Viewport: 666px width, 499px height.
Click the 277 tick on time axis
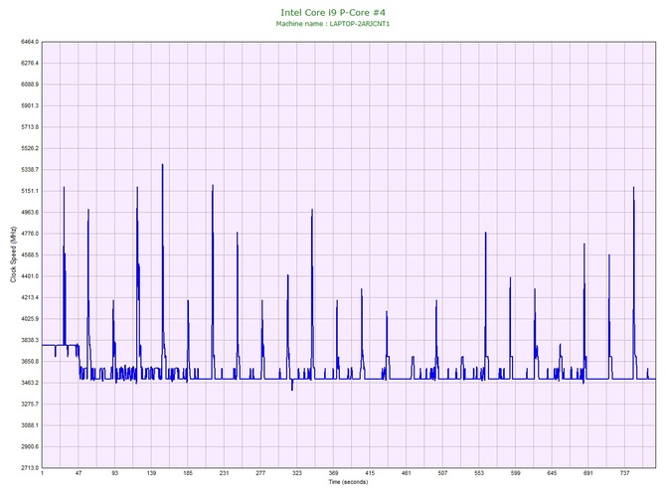click(x=260, y=473)
